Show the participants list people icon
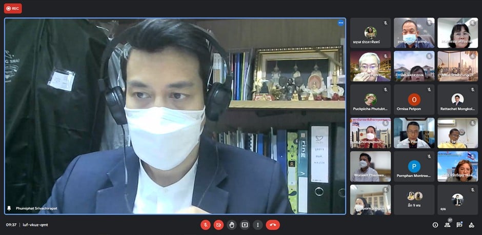The image size is (482, 235). tap(447, 225)
